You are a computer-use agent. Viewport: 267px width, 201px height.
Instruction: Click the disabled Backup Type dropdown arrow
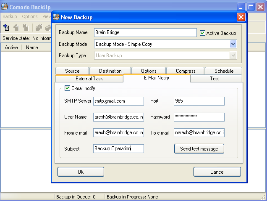pyautogui.click(x=233, y=56)
